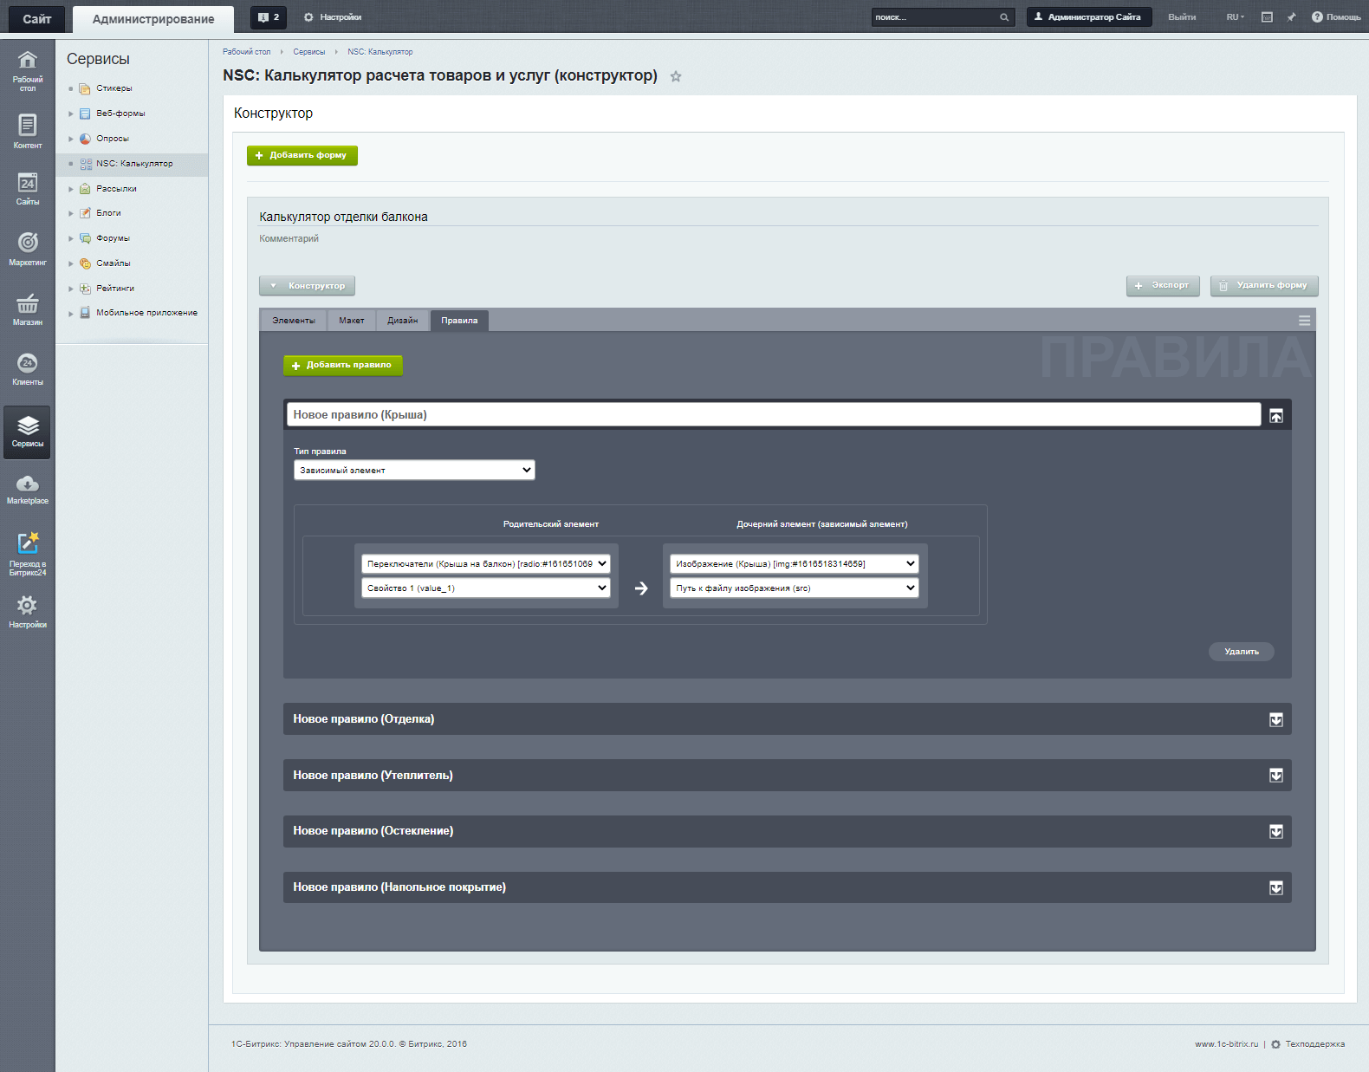Click the Удалить форму button

pos(1264,286)
